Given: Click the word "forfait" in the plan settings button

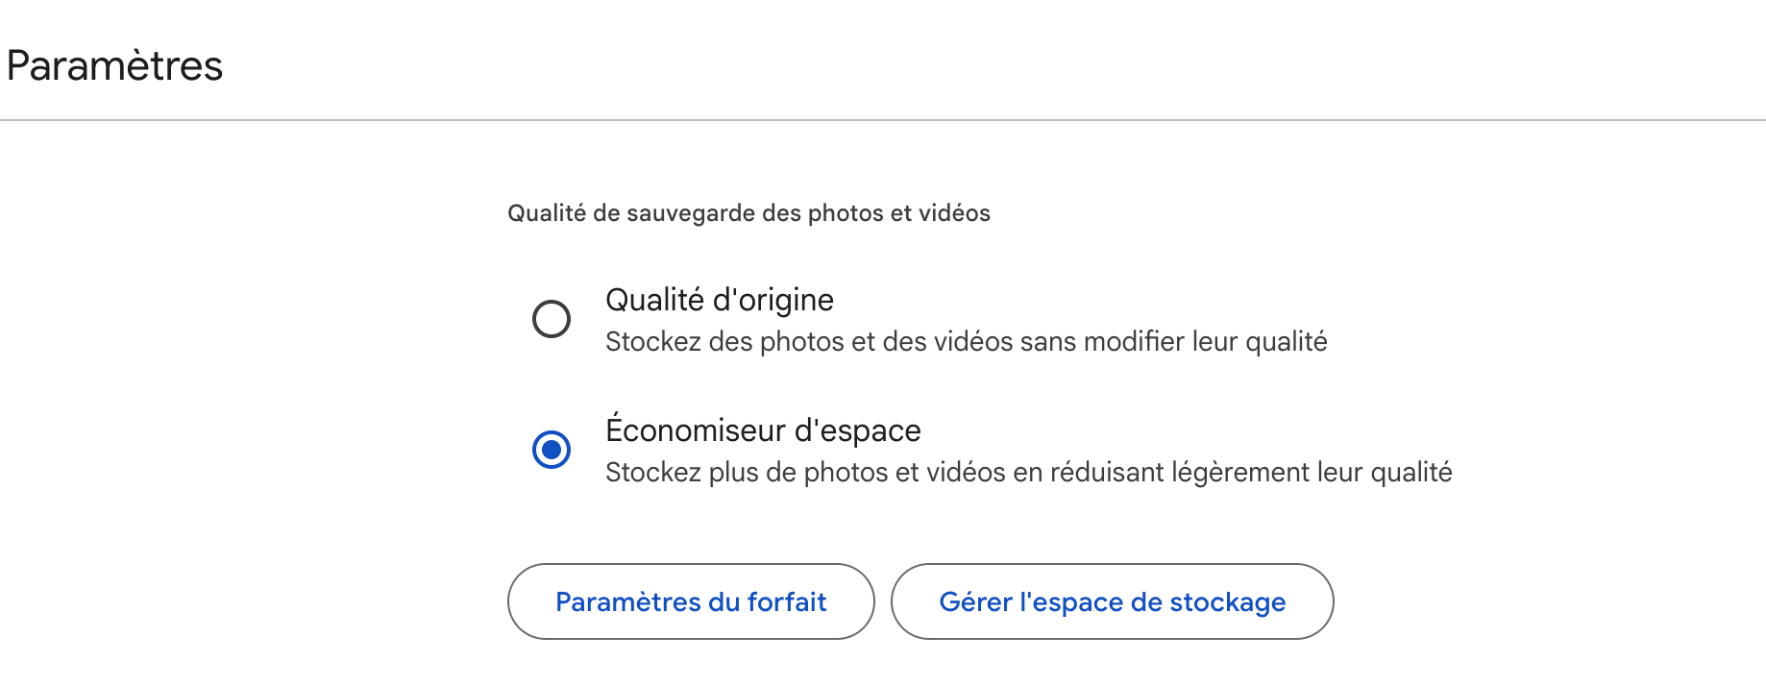Looking at the screenshot, I should (x=787, y=601).
